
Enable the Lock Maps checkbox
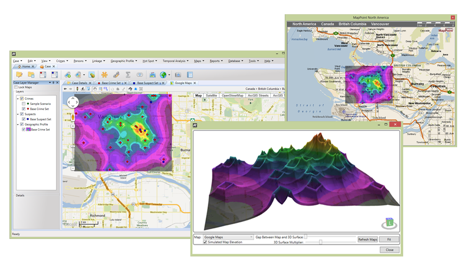pyautogui.click(x=16, y=87)
